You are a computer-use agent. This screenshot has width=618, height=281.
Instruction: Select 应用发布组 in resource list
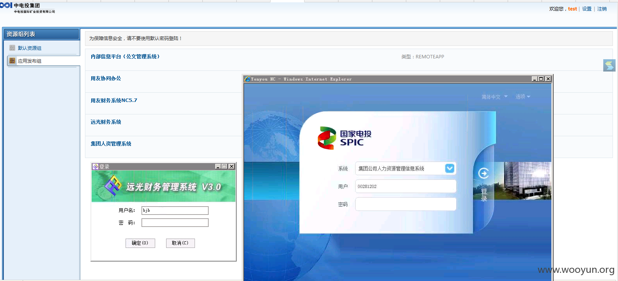30,61
